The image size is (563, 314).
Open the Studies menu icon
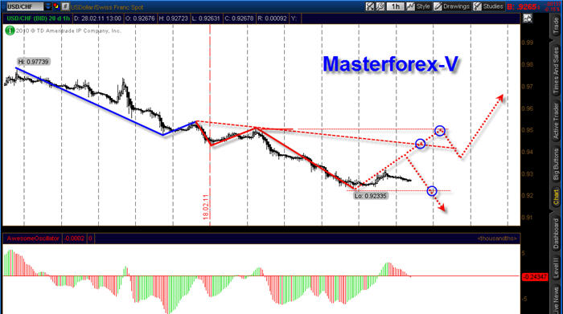[489, 6]
